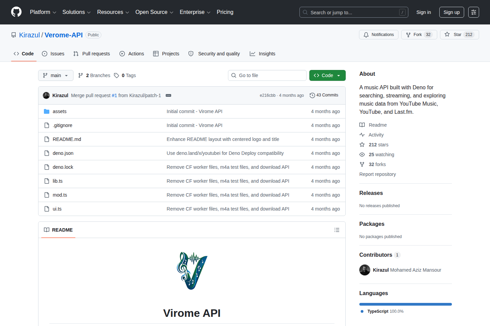Click fork icon beside 32 forks

[x=362, y=164]
